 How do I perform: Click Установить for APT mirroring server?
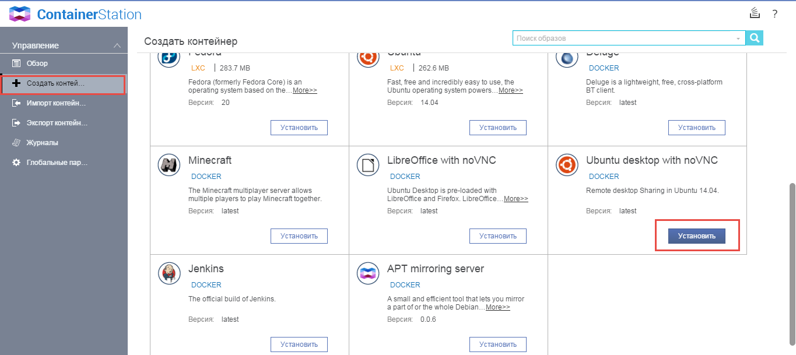click(498, 345)
